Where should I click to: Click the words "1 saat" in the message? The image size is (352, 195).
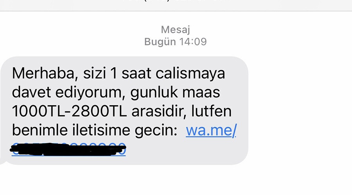131,73
